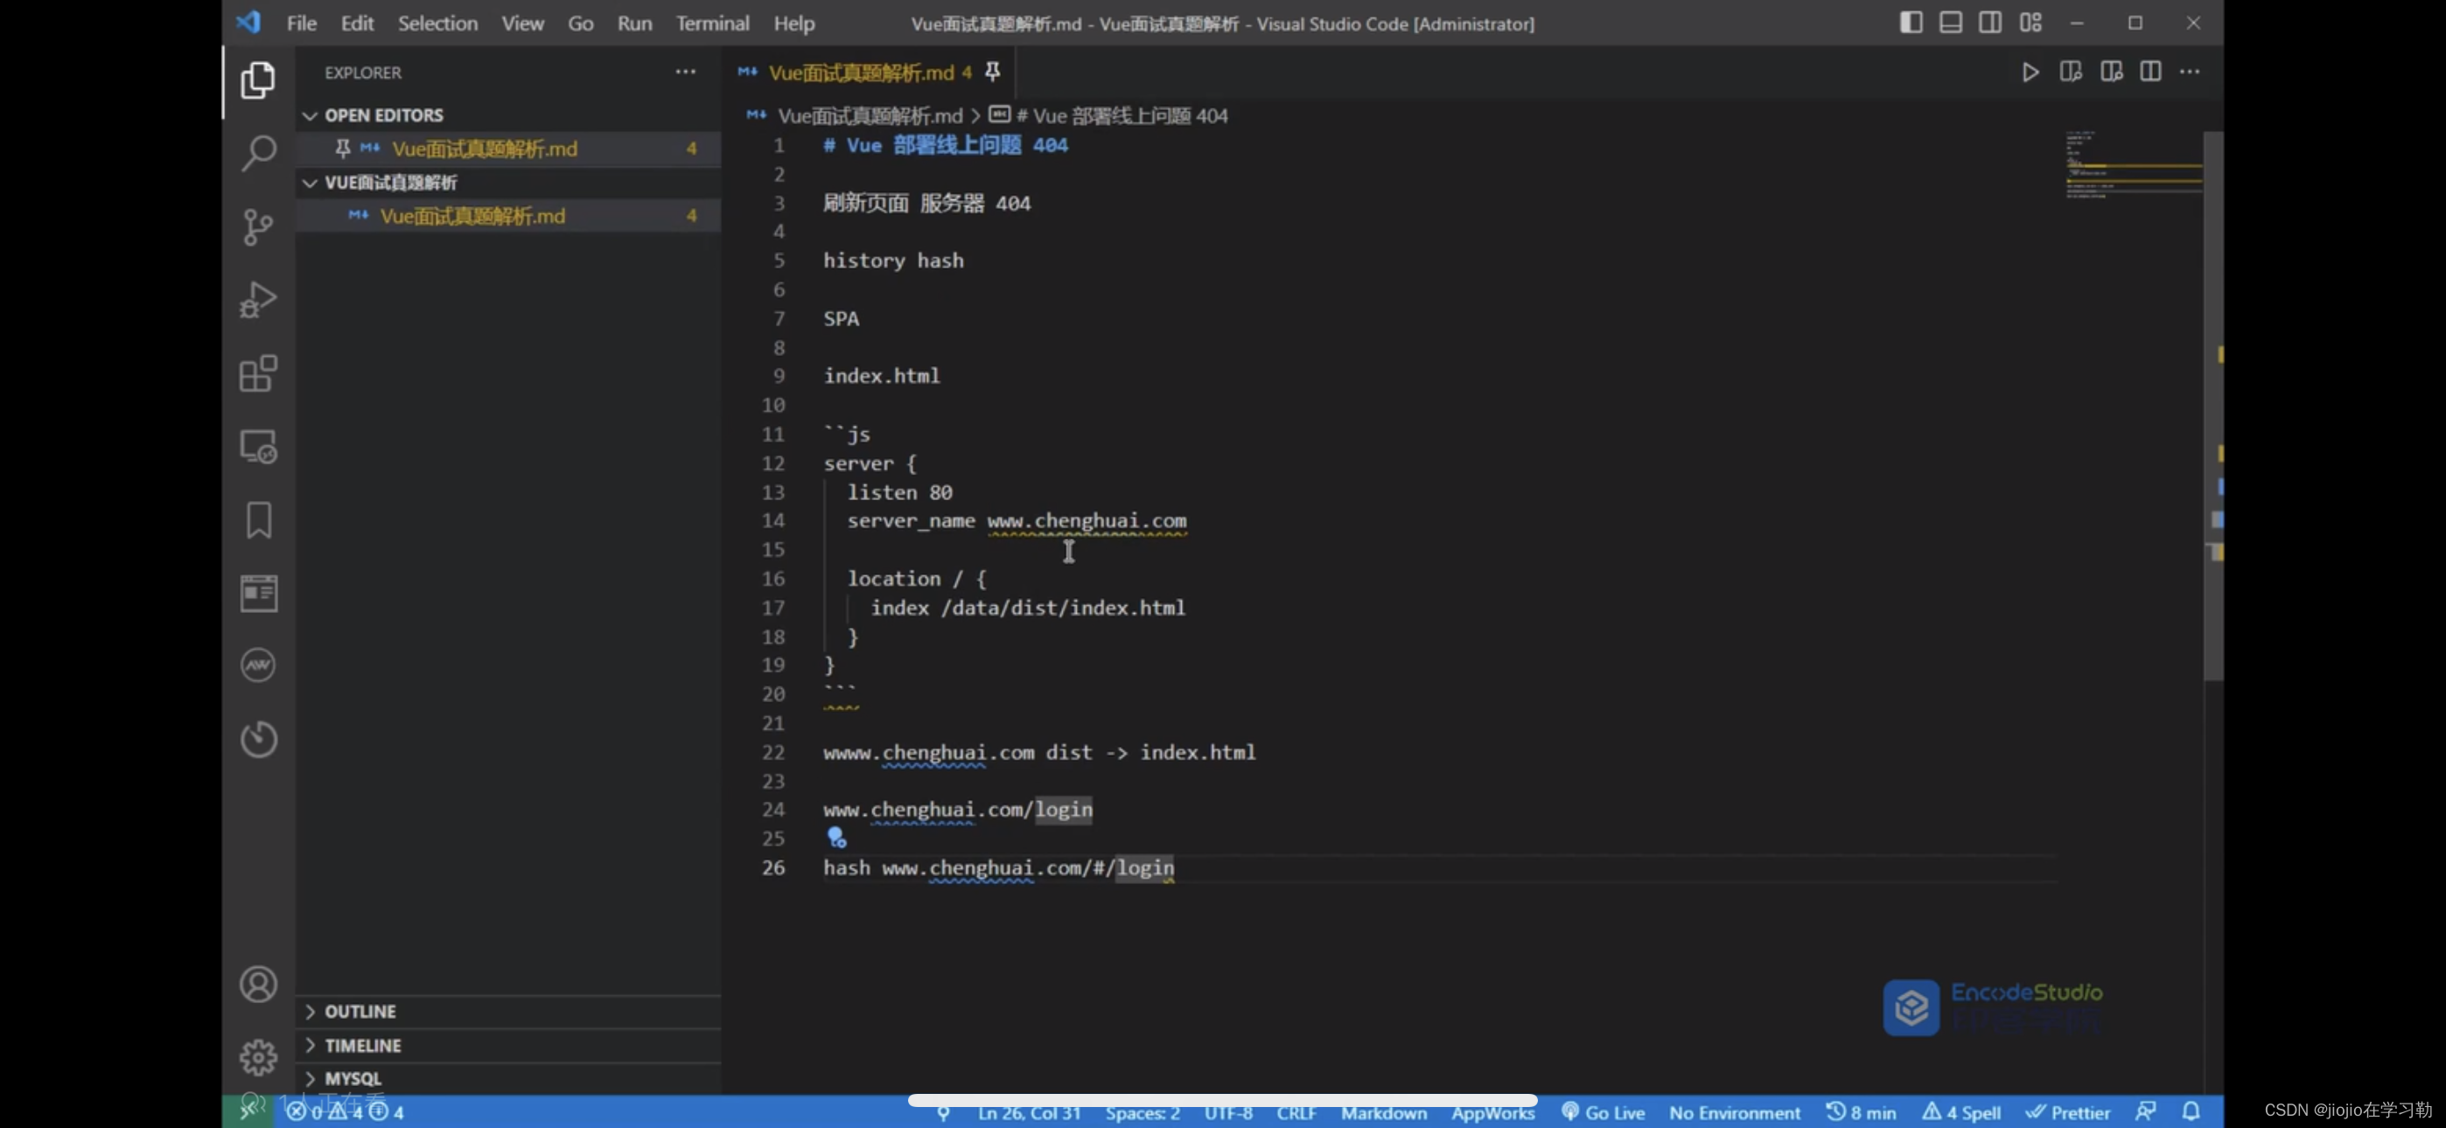Open the Manage gear settings
Image resolution: width=2446 pixels, height=1128 pixels.
258,1057
